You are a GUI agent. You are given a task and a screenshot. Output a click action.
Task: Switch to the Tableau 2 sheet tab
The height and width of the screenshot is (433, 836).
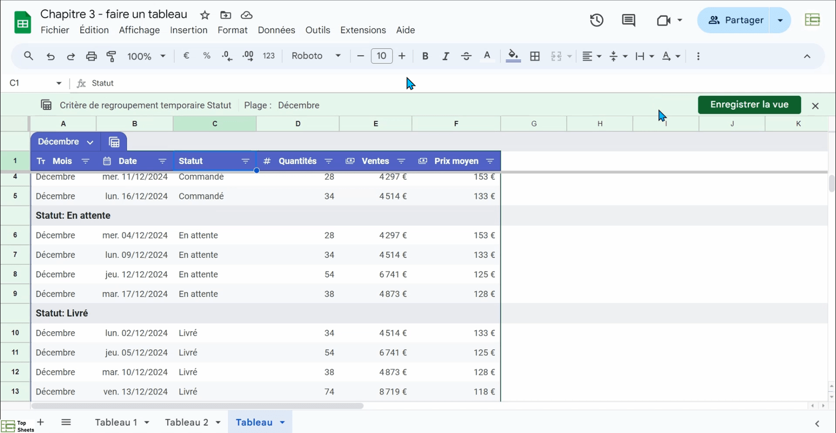coord(187,422)
